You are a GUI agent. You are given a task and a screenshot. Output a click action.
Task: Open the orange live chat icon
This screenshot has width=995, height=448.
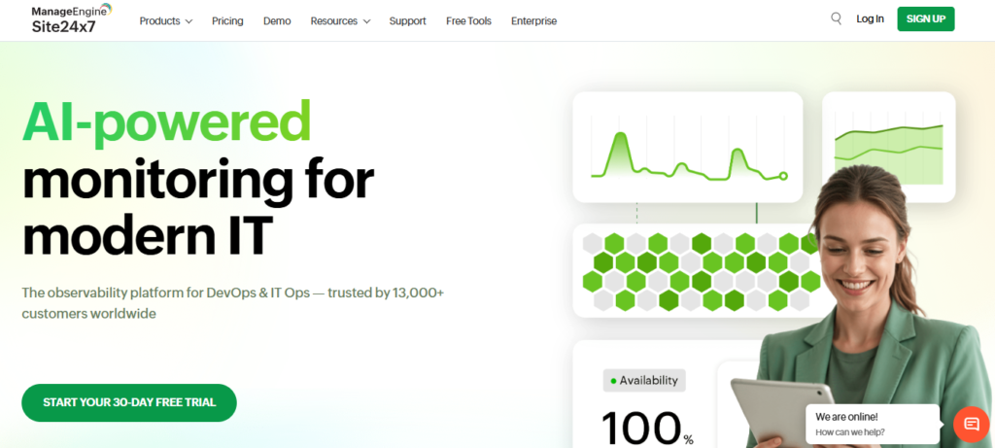coord(971,424)
